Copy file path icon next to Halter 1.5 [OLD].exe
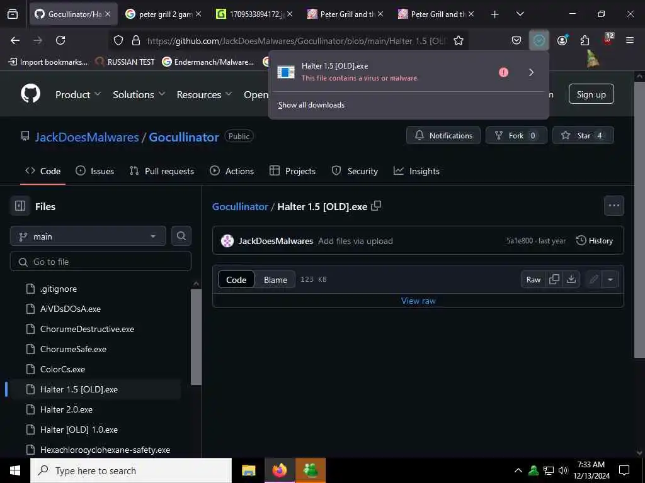This screenshot has height=483, width=645. [376, 206]
